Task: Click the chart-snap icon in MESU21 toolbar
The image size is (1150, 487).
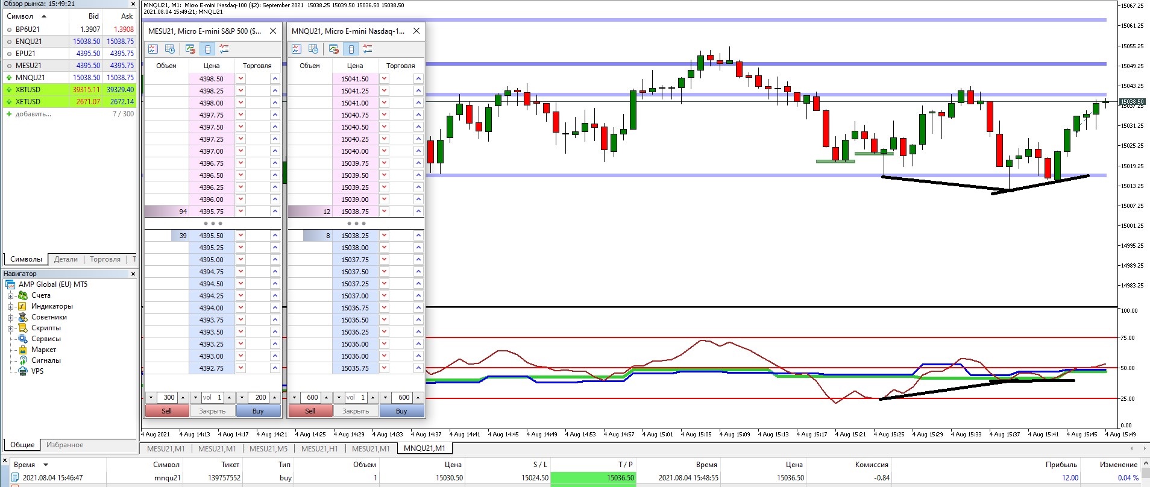Action: click(x=190, y=49)
